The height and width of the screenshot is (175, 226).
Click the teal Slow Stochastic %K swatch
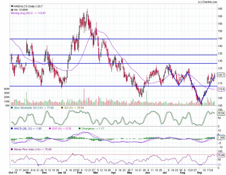tap(12, 108)
